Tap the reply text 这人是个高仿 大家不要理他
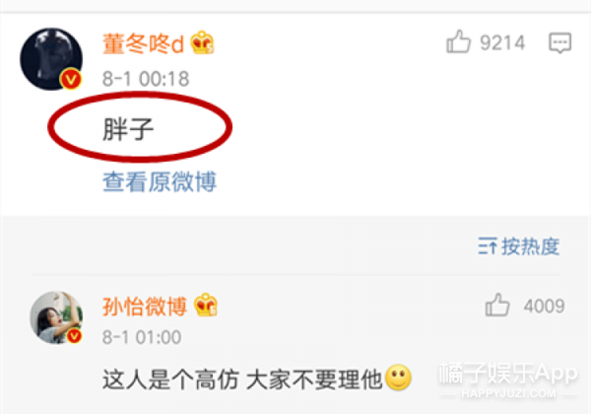 (x=242, y=379)
